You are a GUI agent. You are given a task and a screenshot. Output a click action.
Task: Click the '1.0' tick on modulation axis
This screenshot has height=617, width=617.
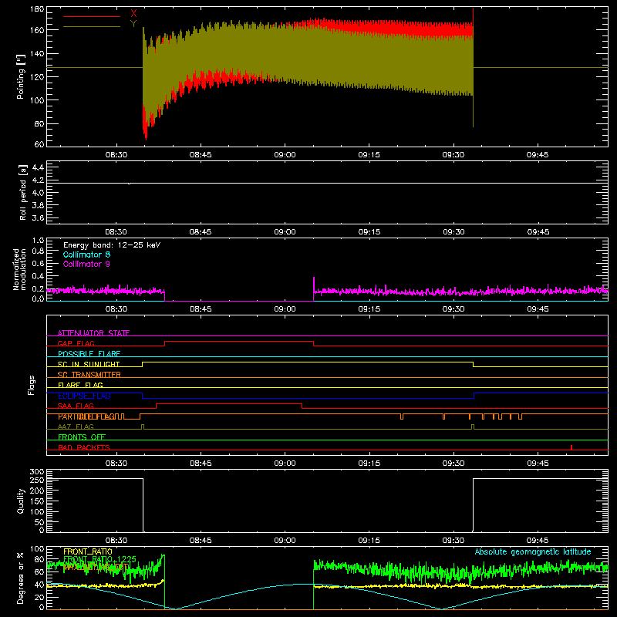38,241
